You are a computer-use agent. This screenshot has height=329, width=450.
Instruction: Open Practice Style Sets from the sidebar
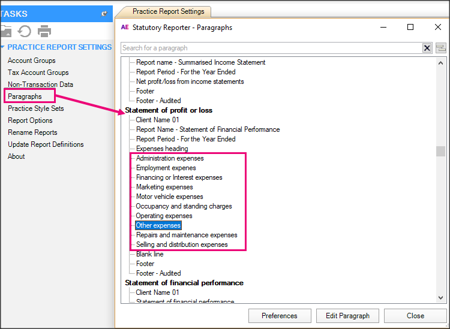[35, 108]
